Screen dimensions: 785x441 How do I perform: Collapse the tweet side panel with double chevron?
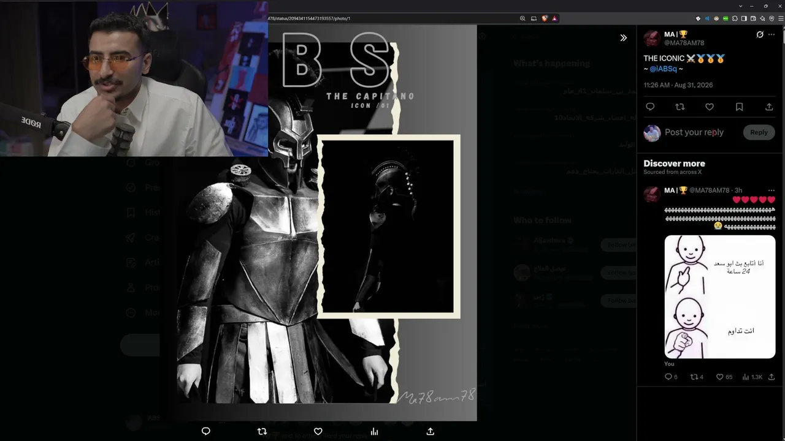(x=623, y=38)
